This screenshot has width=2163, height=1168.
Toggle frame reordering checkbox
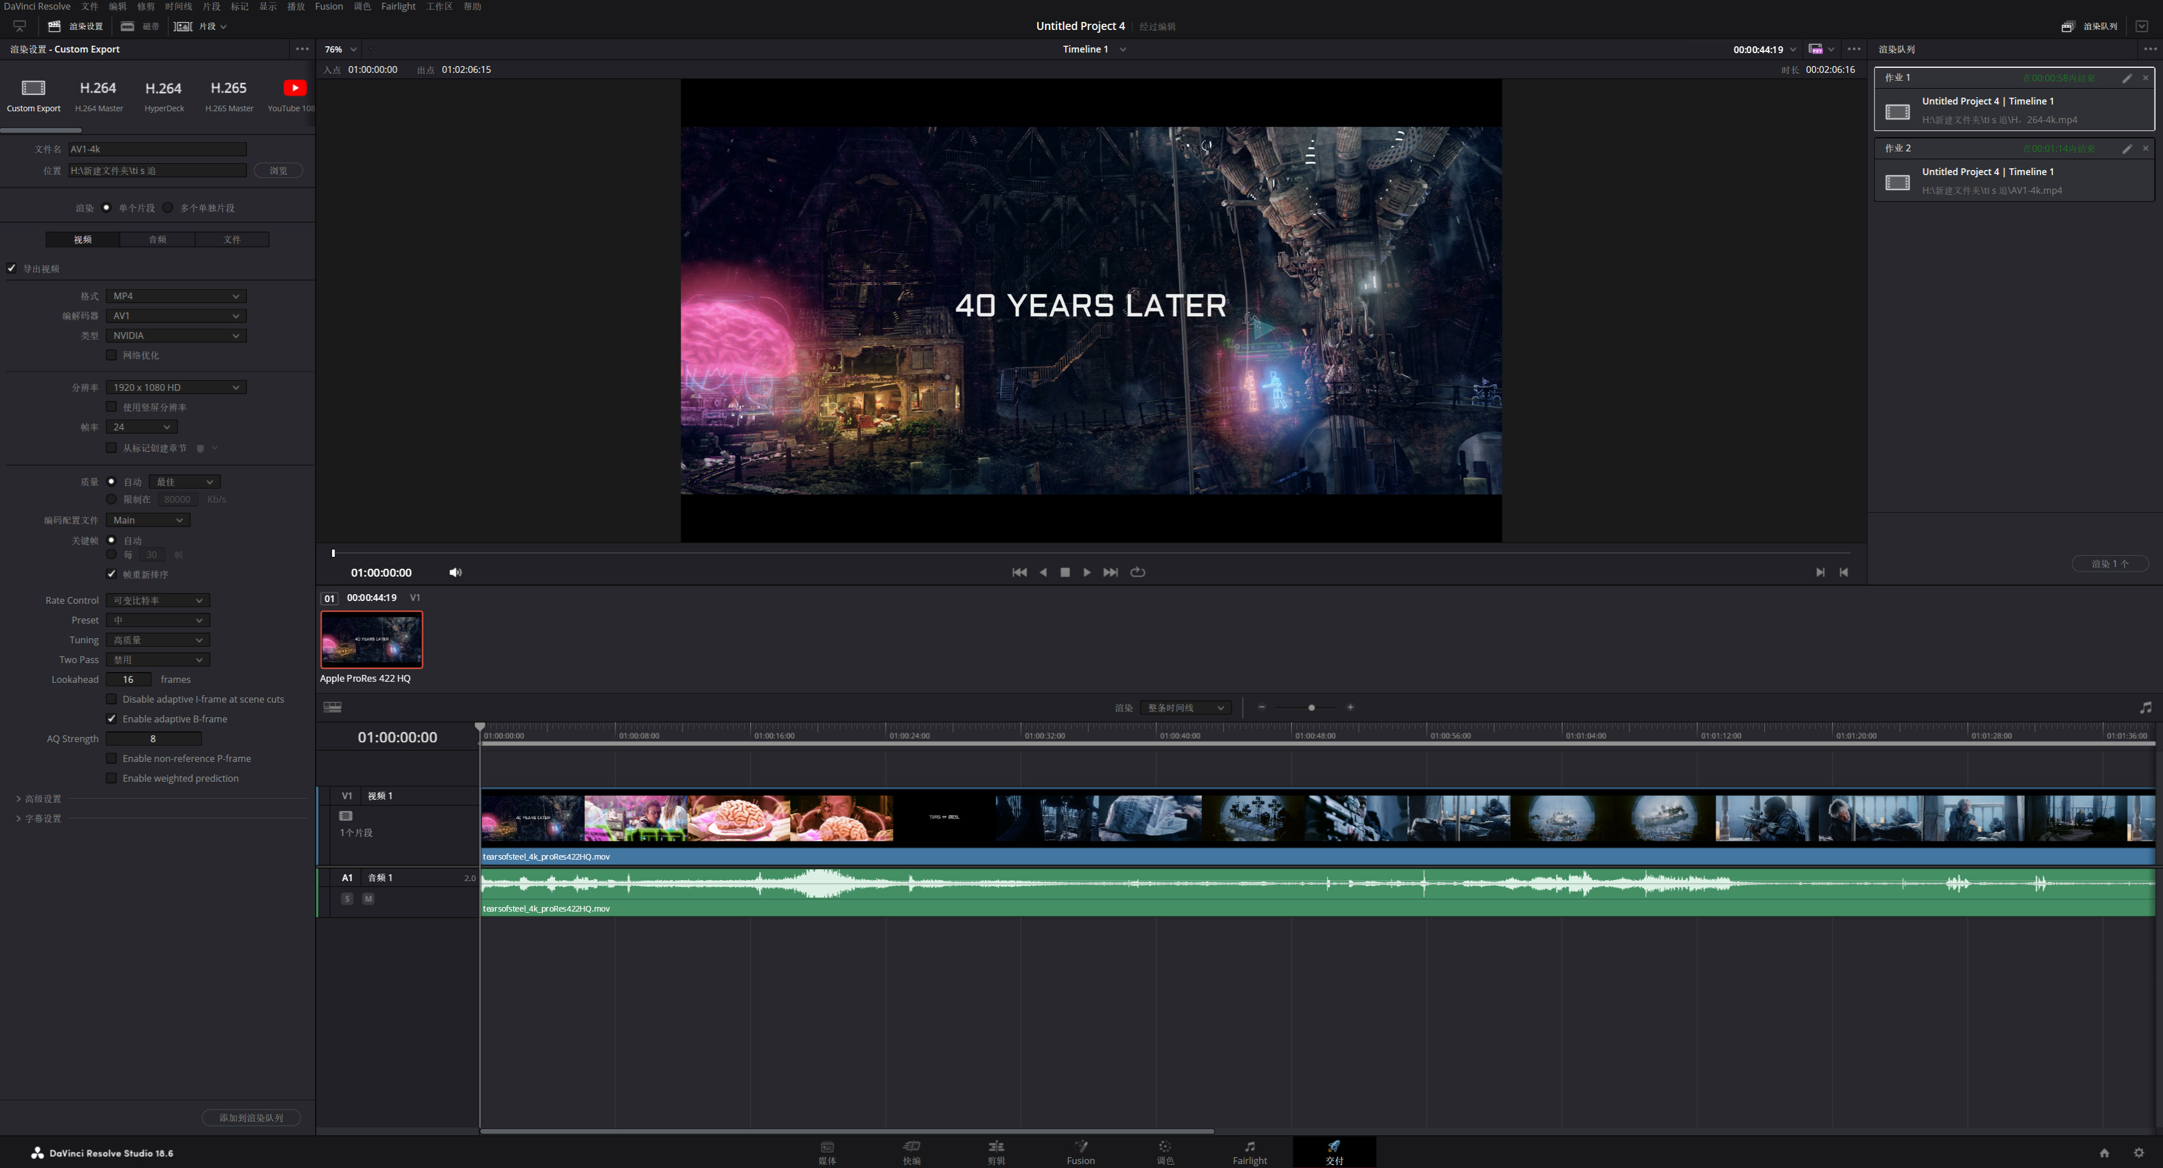pos(111,574)
